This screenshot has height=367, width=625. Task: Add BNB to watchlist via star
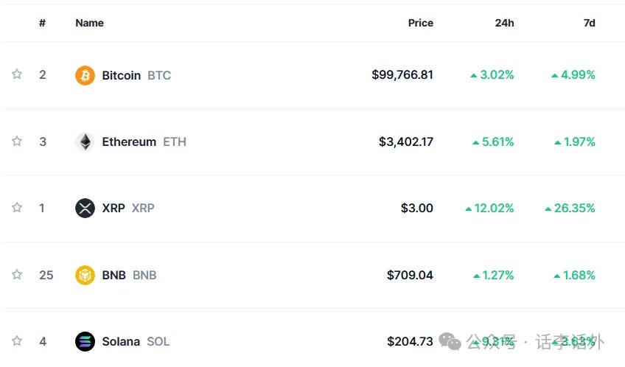click(x=17, y=275)
